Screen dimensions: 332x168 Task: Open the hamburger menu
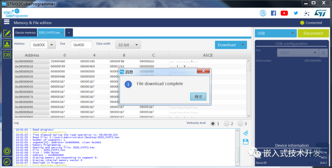click(6, 22)
